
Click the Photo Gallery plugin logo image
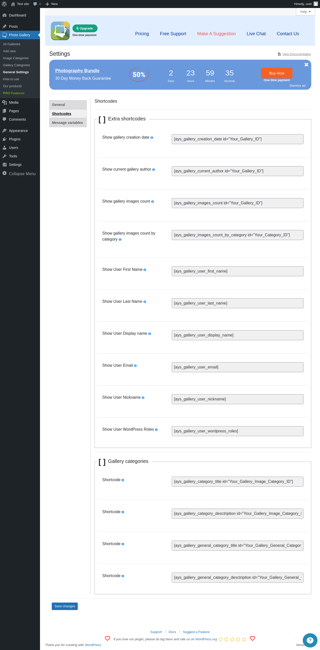pyautogui.click(x=60, y=31)
